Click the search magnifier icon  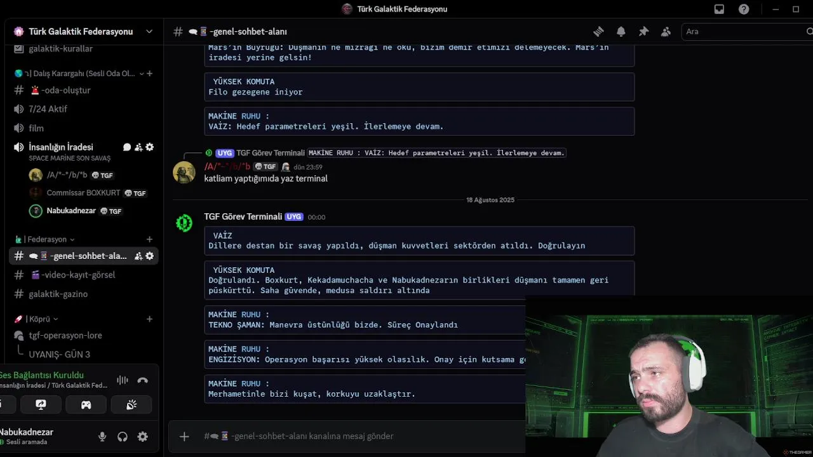click(809, 32)
